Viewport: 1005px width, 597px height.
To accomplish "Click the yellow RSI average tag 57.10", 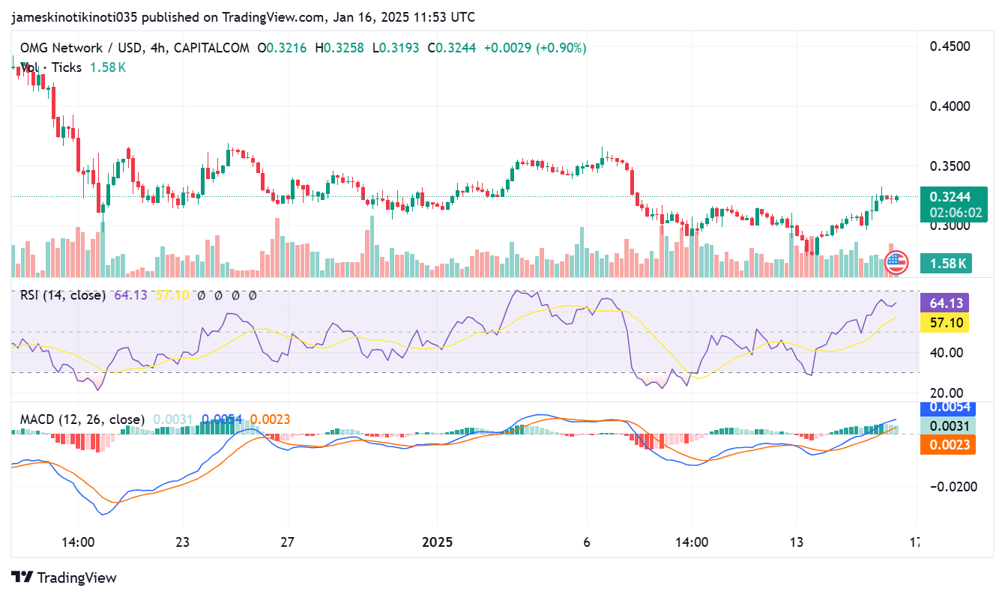I will 944,323.
